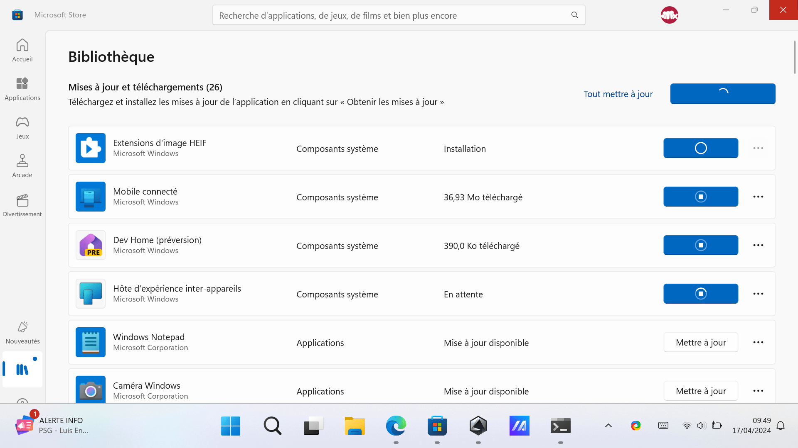Cancel the pending Hôte d'expérience inter-appareils update
Viewport: 798px width, 448px height.
coord(701,294)
